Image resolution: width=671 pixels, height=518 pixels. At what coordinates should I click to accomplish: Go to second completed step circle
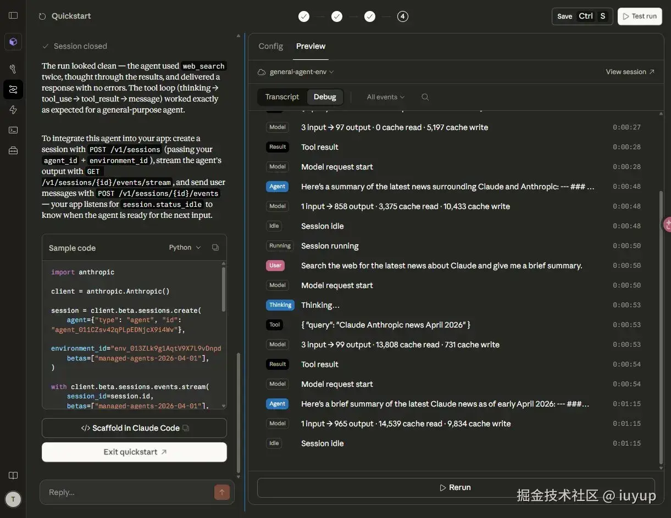[x=337, y=16]
